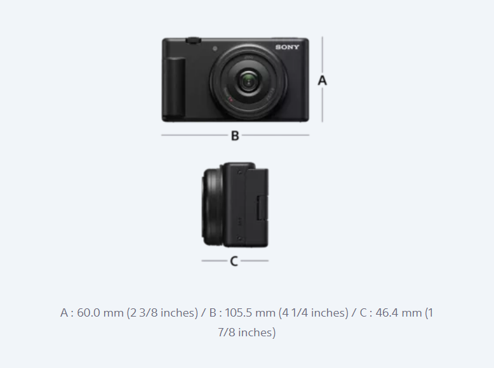Click the SONY logo on the camera front
The height and width of the screenshot is (368, 494).
coord(288,47)
